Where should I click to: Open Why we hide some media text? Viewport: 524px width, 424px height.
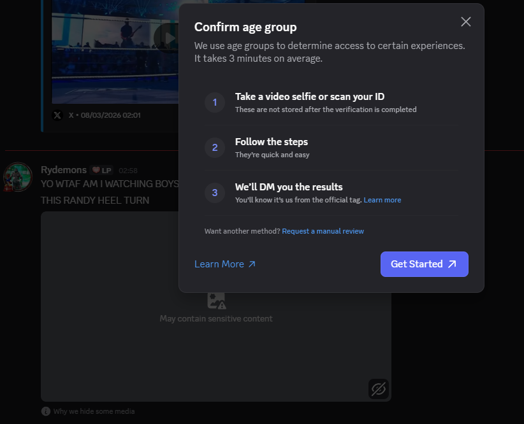pyautogui.click(x=94, y=411)
